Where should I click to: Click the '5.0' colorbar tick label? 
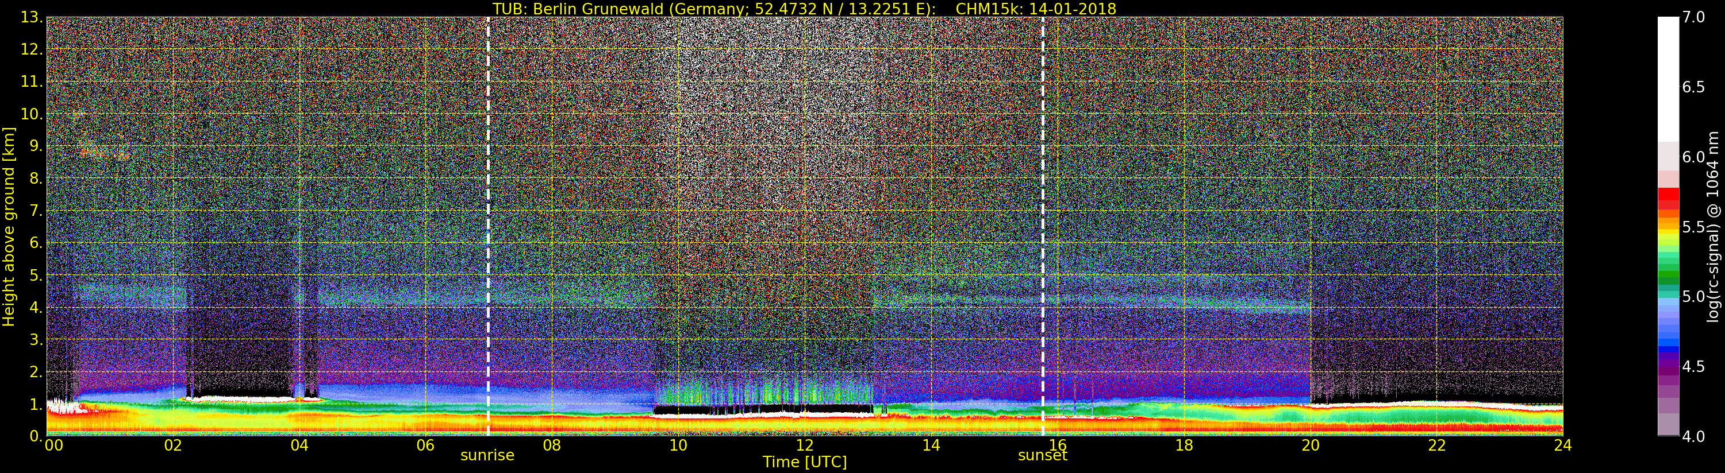[1693, 296]
